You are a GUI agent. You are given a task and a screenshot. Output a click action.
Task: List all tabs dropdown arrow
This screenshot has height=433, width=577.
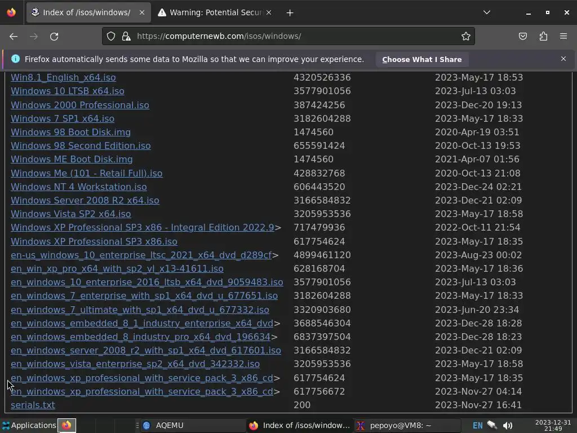pos(486,12)
